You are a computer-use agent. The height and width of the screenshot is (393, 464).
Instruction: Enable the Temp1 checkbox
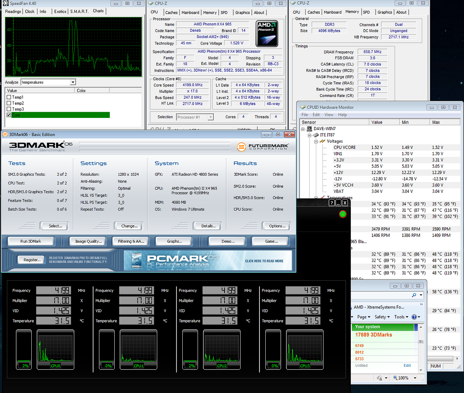tap(9, 97)
